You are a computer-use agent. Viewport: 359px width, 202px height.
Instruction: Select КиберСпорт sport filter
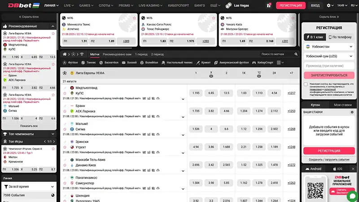point(263,62)
